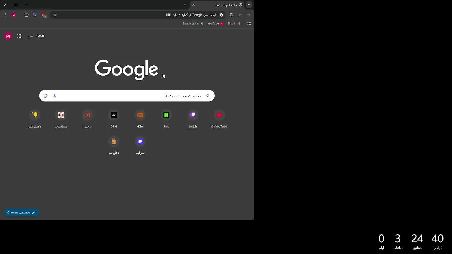Open the OSN shortcut tile
This screenshot has height=254, width=452.
[113, 119]
